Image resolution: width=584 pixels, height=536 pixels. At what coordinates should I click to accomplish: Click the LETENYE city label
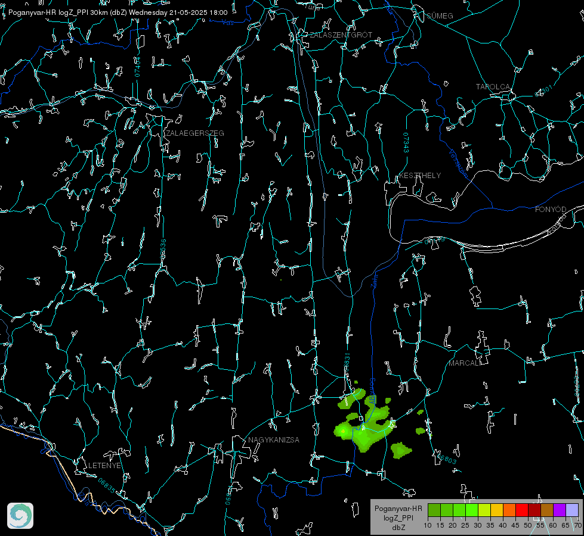point(104,465)
